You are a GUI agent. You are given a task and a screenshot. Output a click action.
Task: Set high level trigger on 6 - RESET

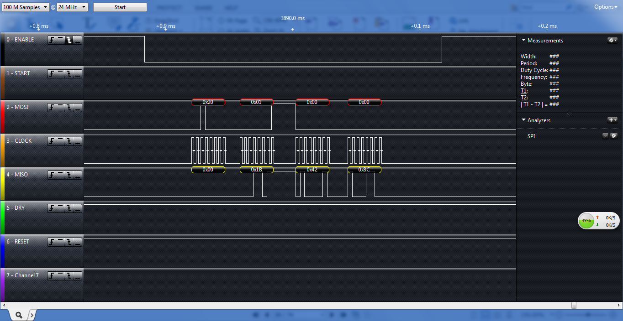coord(60,242)
